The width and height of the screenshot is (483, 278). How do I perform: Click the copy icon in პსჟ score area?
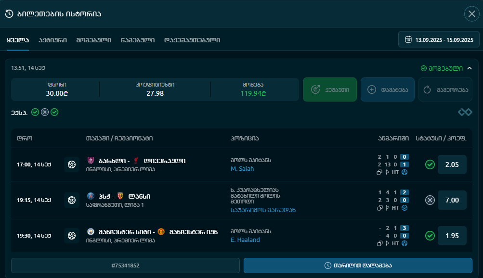(x=379, y=208)
